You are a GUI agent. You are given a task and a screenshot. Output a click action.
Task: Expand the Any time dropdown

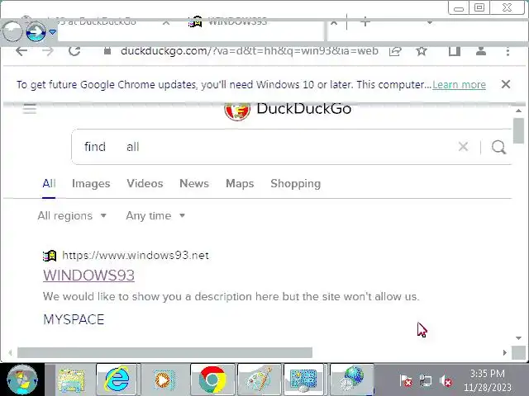point(155,215)
